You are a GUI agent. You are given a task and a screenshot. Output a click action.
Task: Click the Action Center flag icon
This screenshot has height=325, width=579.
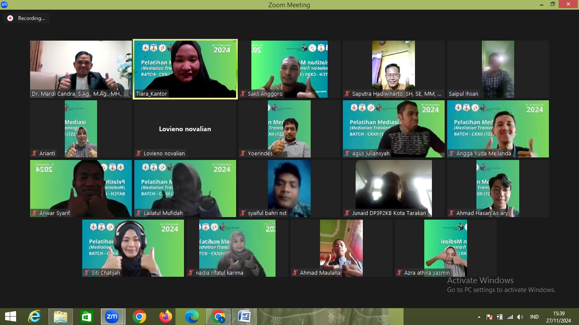490,317
